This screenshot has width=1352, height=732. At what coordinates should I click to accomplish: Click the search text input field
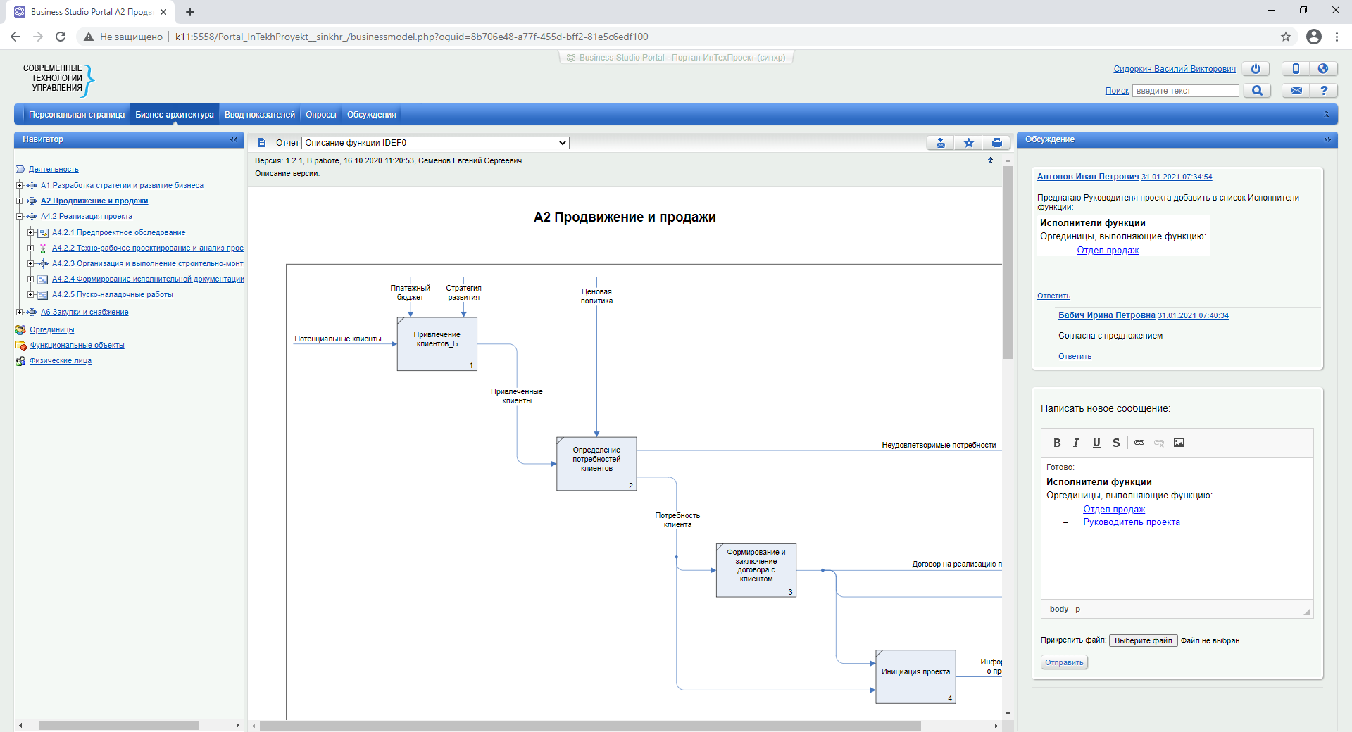tap(1185, 91)
